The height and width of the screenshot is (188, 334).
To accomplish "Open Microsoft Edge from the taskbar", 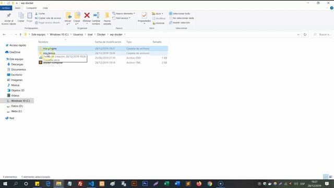I will tap(48, 183).
